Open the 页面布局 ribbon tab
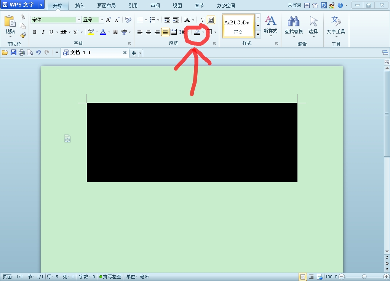Viewport: 390px width, 281px height. pyautogui.click(x=107, y=5)
